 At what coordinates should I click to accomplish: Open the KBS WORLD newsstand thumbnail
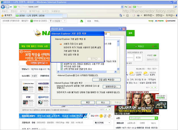43,87
